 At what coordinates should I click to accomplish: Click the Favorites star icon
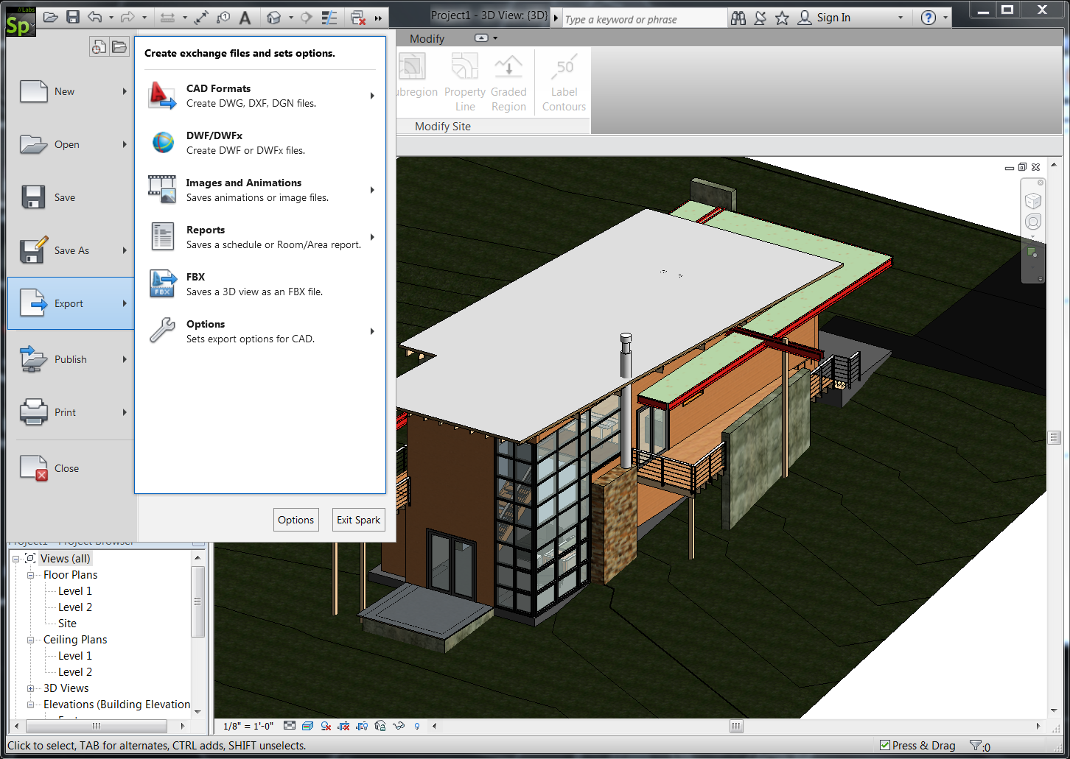point(783,18)
